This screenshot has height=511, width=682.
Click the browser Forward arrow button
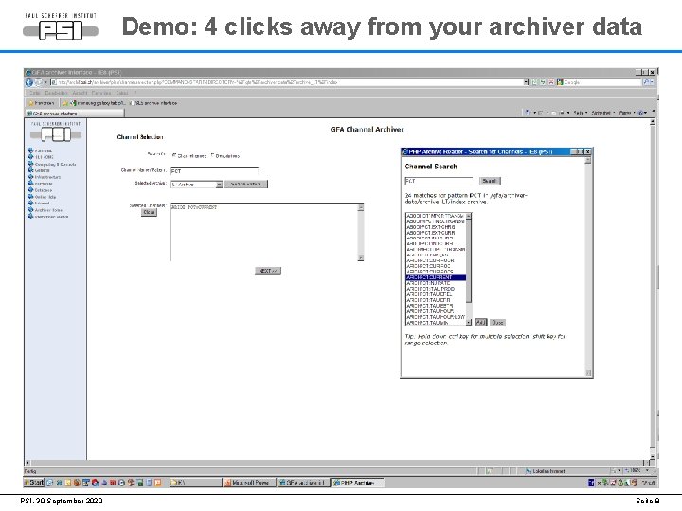(38, 82)
